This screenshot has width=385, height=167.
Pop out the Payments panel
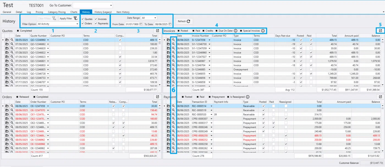point(380,97)
